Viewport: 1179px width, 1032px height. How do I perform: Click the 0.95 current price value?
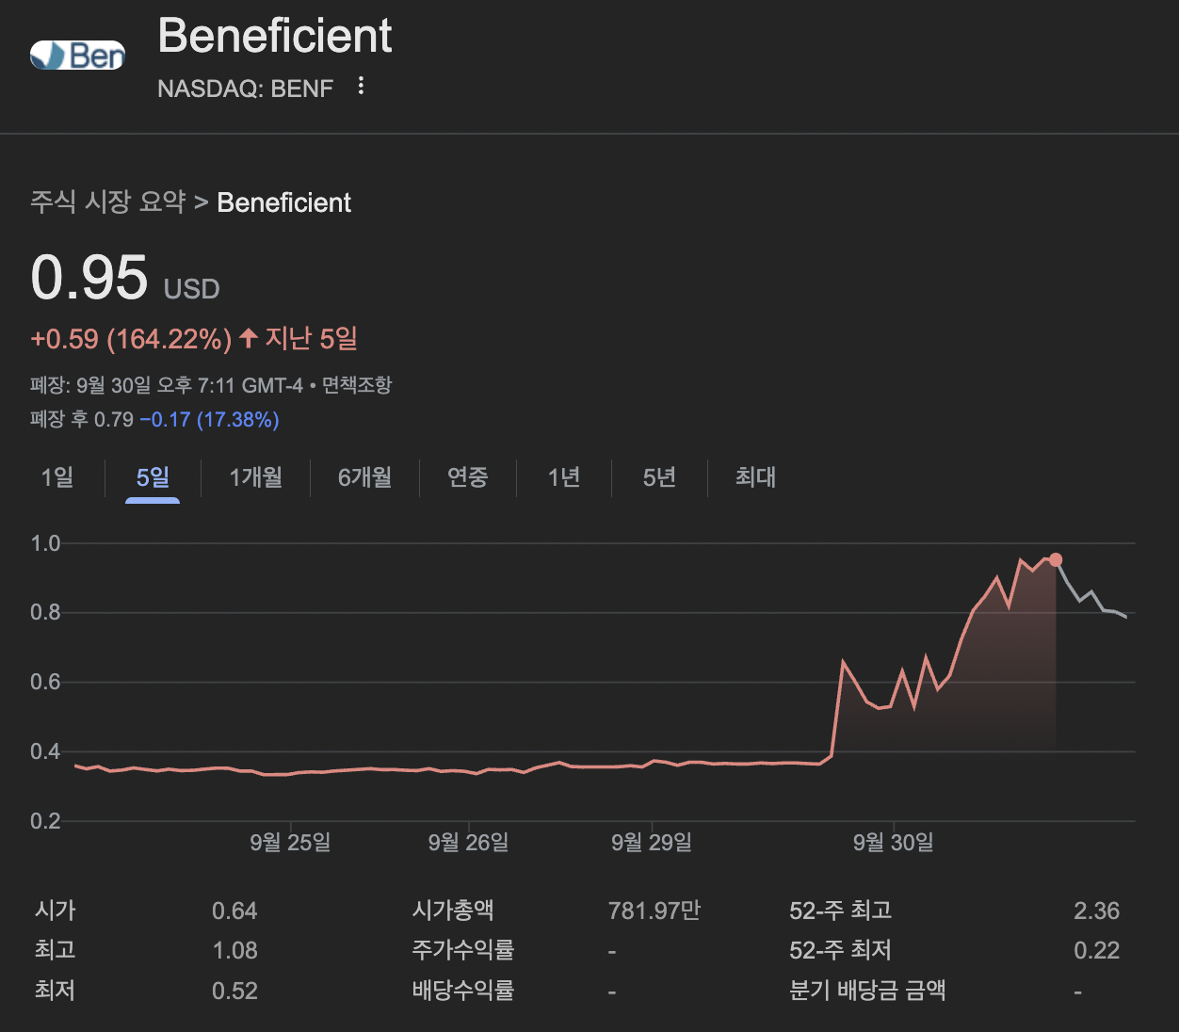(89, 277)
